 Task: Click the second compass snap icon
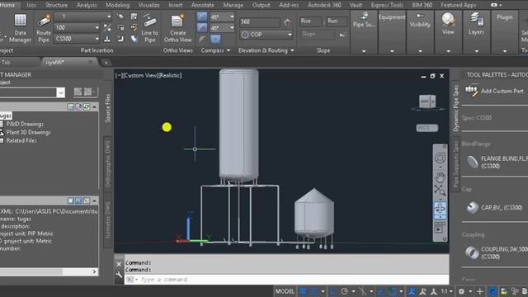202,28
